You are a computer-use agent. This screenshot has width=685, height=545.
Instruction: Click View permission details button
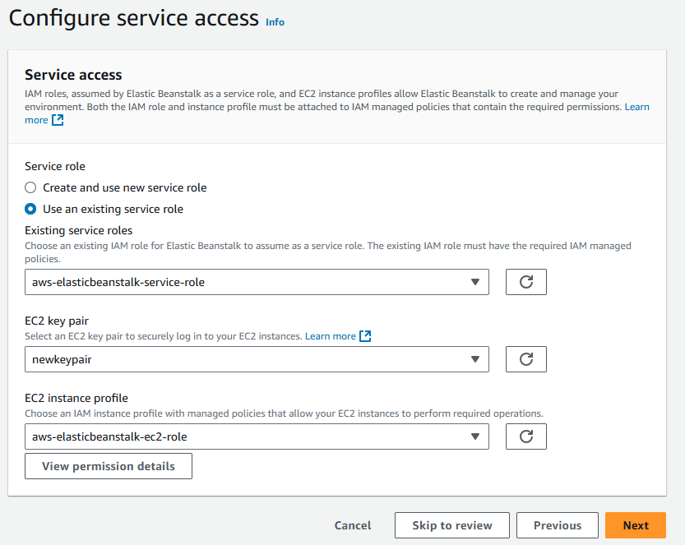click(109, 466)
